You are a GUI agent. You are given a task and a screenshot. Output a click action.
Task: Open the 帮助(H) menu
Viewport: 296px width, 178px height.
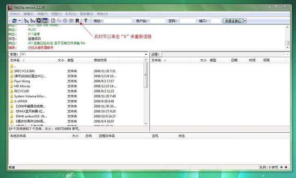pyautogui.click(x=102, y=14)
